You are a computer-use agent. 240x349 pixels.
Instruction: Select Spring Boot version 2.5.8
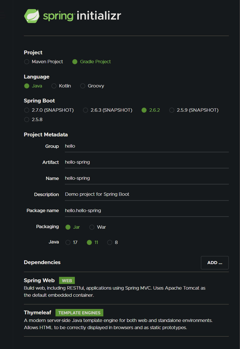[27, 120]
